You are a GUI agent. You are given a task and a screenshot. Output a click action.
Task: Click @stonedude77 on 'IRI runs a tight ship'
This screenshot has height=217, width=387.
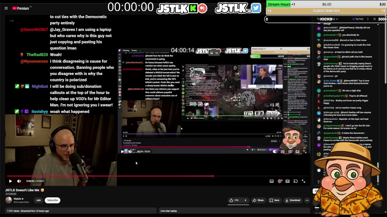click(x=330, y=91)
